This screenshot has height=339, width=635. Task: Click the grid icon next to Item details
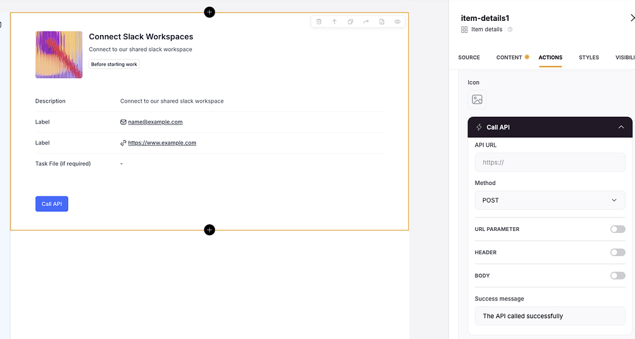click(464, 29)
